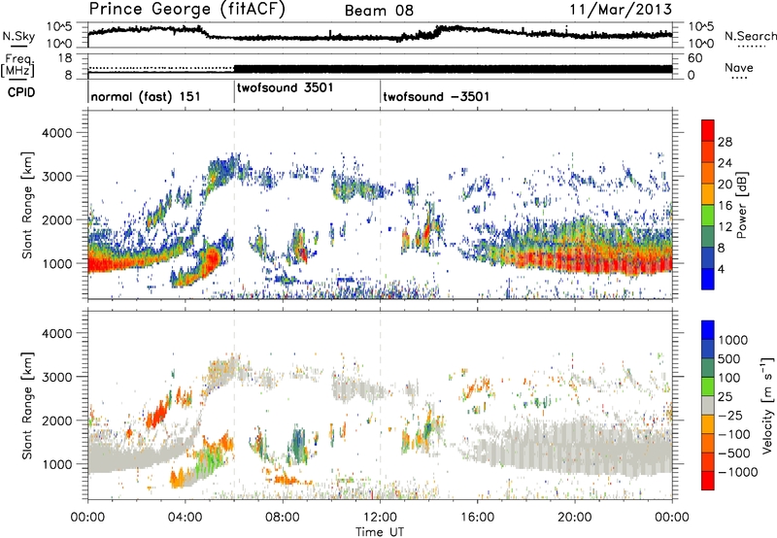This screenshot has height=538, width=777.
Task: Click the 'CPID' label
Action: tap(21, 92)
